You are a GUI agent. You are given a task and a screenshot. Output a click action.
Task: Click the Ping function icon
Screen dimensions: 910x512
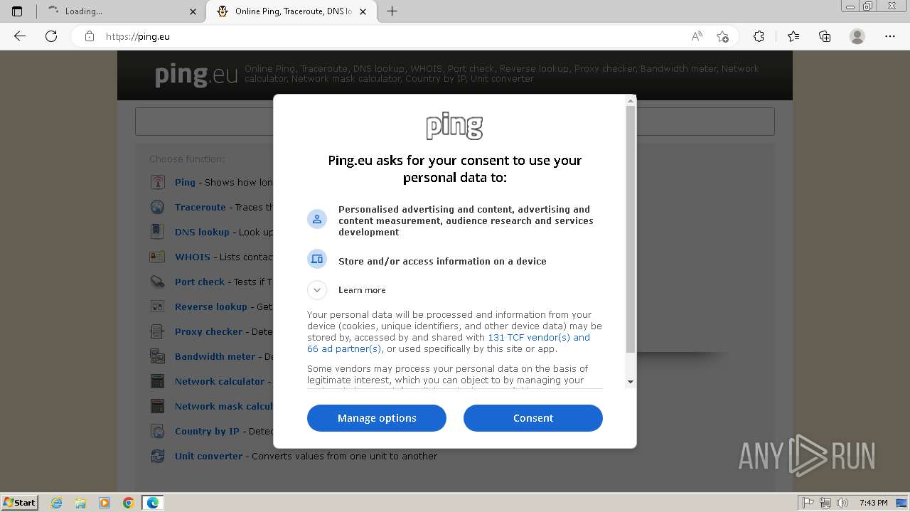pos(157,182)
